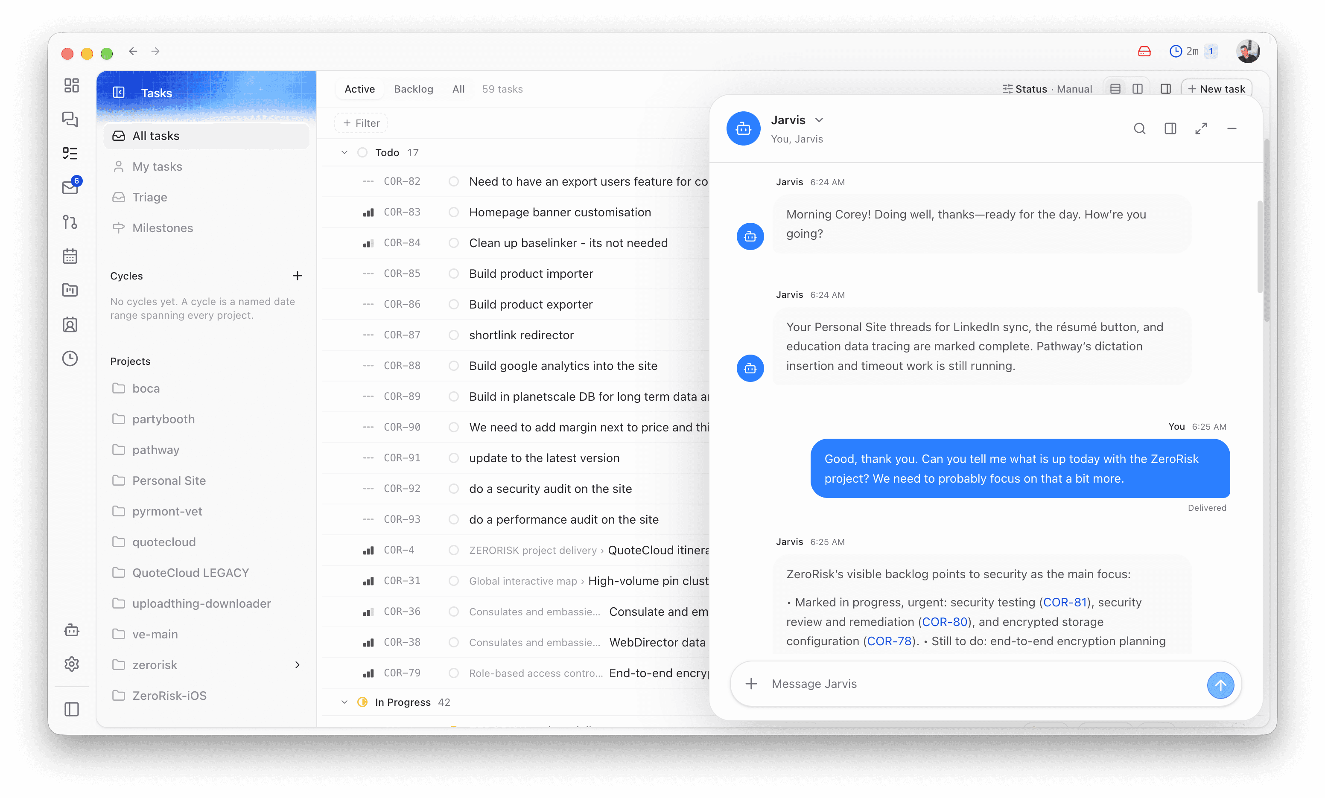This screenshot has height=798, width=1325.
Task: Collapse the Todo group
Action: (344, 153)
